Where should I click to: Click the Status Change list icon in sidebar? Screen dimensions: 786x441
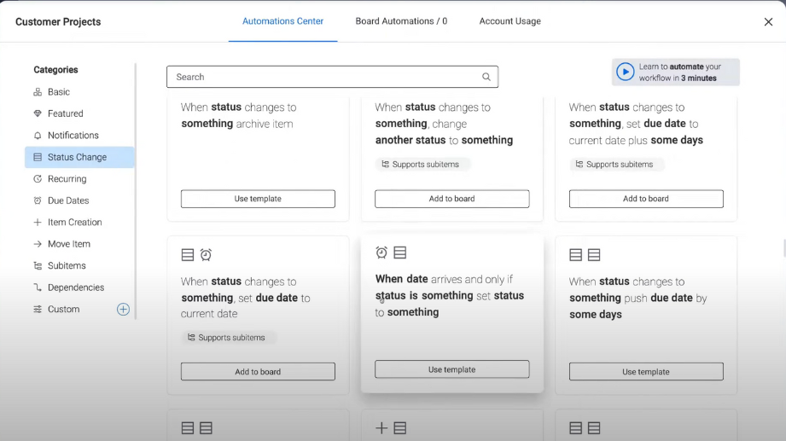[x=38, y=157]
